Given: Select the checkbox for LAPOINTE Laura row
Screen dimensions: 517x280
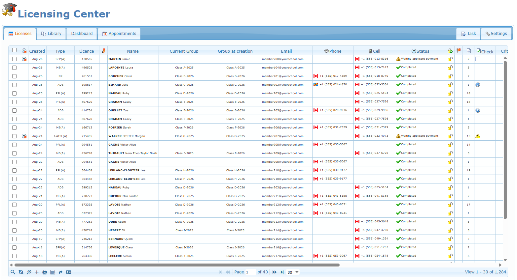Looking at the screenshot, I should pyautogui.click(x=14, y=68).
